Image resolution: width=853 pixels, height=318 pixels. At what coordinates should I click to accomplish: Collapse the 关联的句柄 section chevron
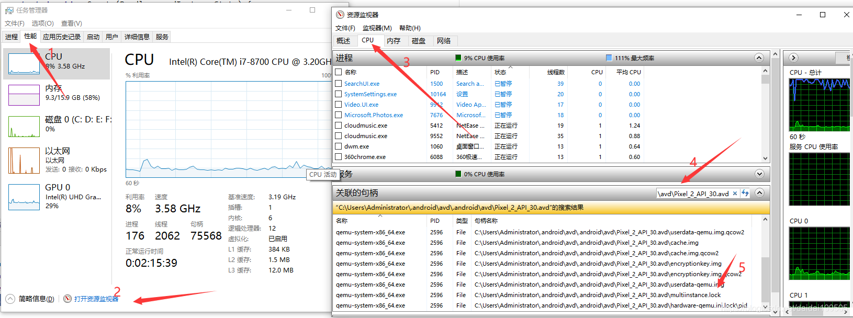[759, 193]
